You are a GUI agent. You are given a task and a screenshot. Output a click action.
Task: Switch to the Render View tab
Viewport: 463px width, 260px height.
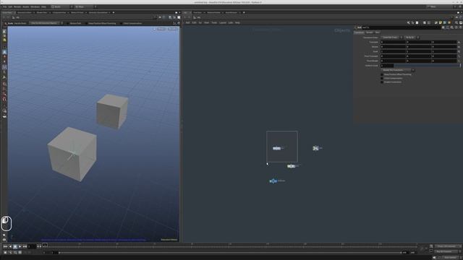[42, 13]
